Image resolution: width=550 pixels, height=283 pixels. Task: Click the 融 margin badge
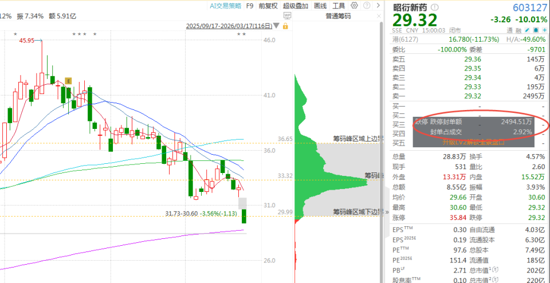(x=519, y=30)
